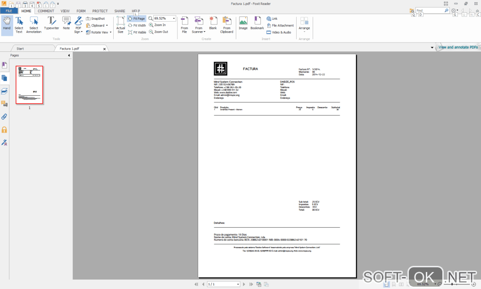Open the Security lock sidebar panel

pos(4,130)
